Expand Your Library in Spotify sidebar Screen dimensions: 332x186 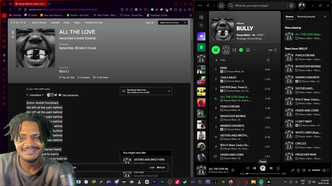[x=201, y=17]
